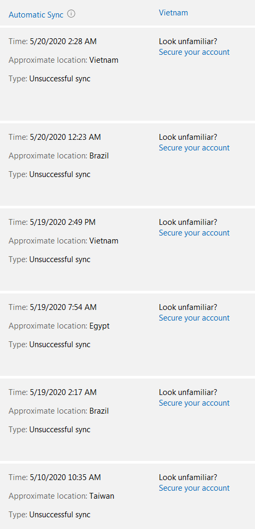Screen dimensions: 255x529
Task: Select the 5/20/2020 12:23 AM time text
Action: (x=65, y=137)
